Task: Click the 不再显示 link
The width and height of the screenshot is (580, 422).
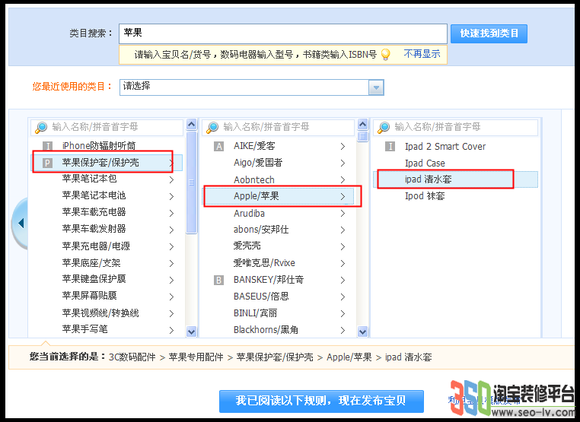Action: [x=422, y=54]
